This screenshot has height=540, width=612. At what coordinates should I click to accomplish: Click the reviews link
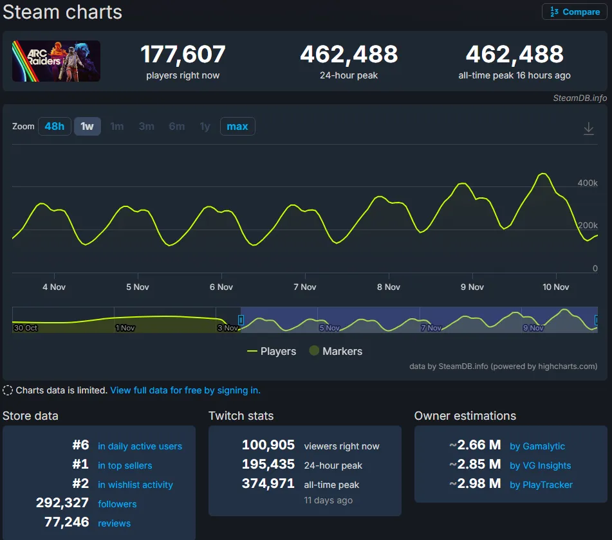(x=114, y=523)
